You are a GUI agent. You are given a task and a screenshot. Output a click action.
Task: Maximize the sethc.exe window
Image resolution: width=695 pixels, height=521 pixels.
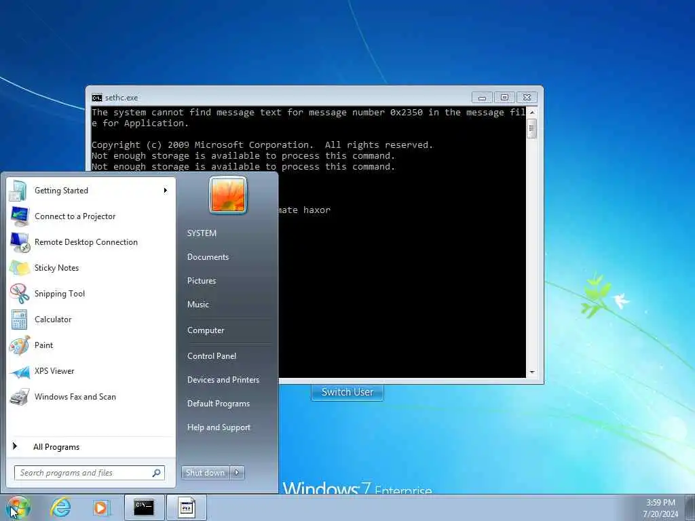[504, 98]
